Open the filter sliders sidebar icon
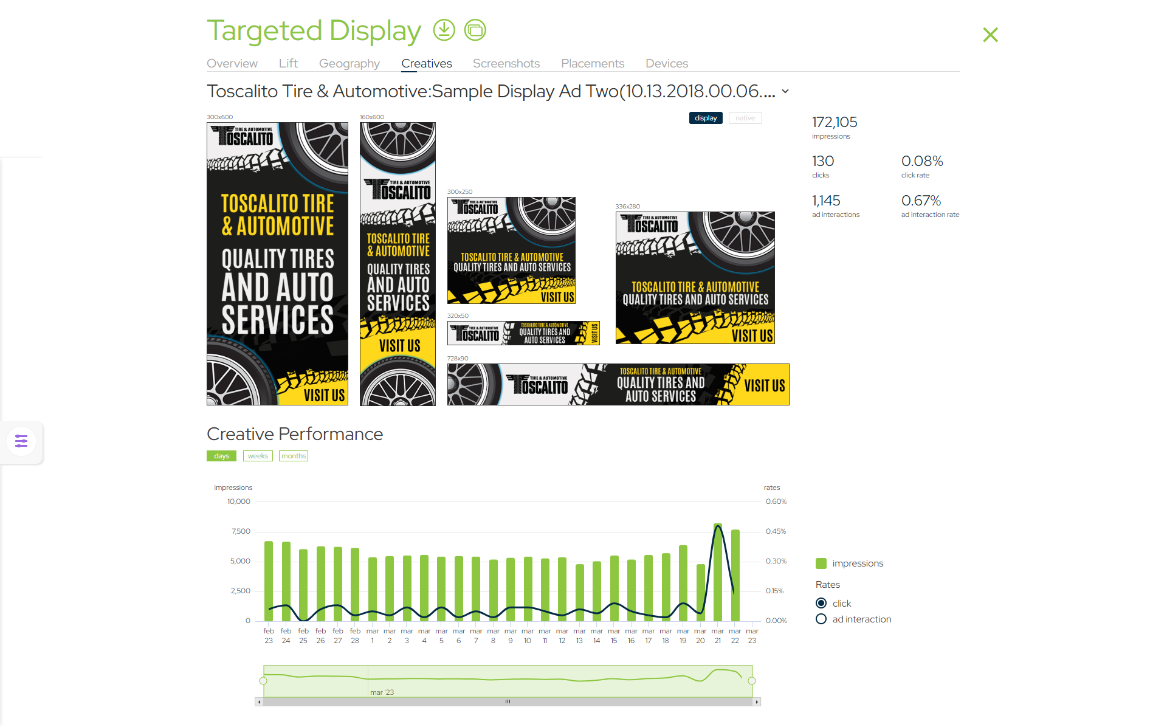Viewport: 1167px width, 727px height. click(x=21, y=441)
